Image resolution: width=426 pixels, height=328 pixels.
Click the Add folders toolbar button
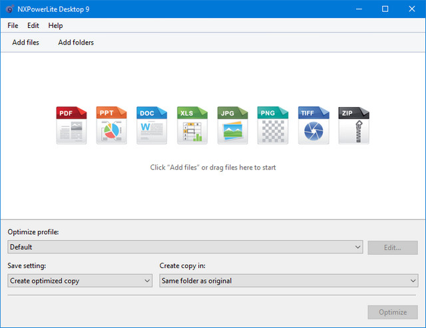coord(76,43)
